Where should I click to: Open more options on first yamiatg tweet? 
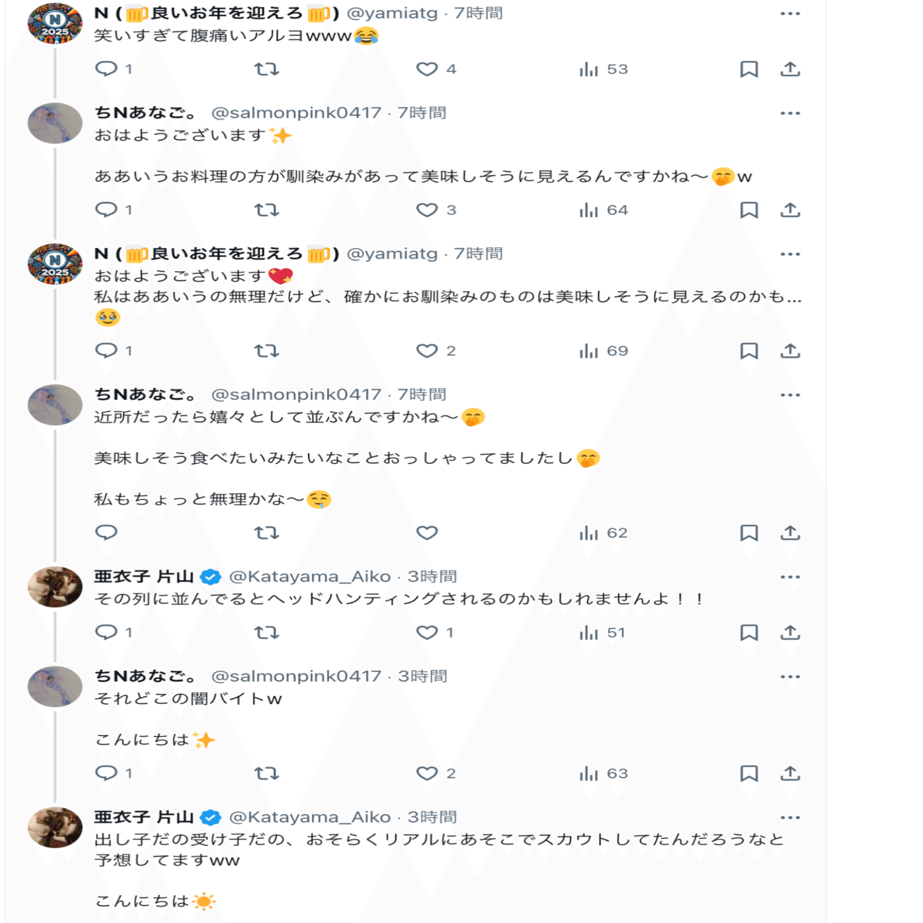tap(790, 14)
